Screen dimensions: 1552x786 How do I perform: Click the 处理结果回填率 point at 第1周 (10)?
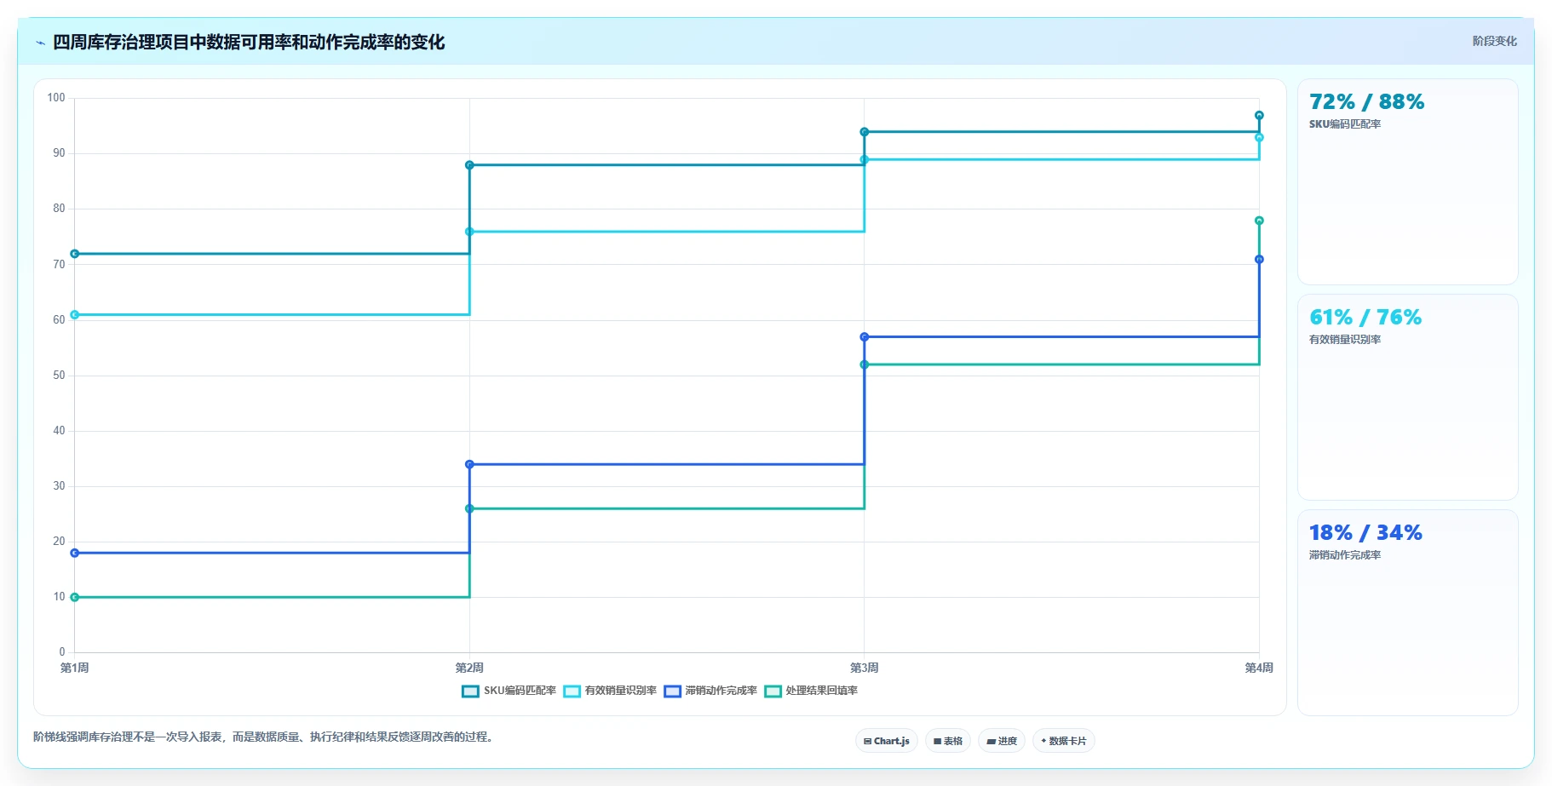click(x=75, y=597)
